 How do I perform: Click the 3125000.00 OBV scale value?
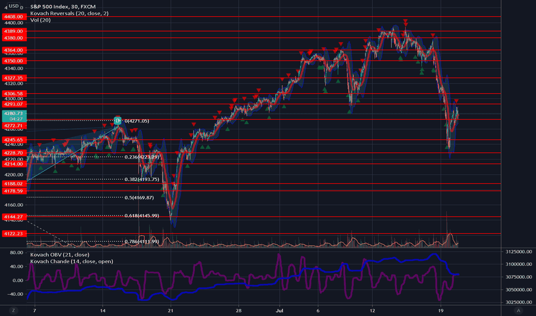519,252
